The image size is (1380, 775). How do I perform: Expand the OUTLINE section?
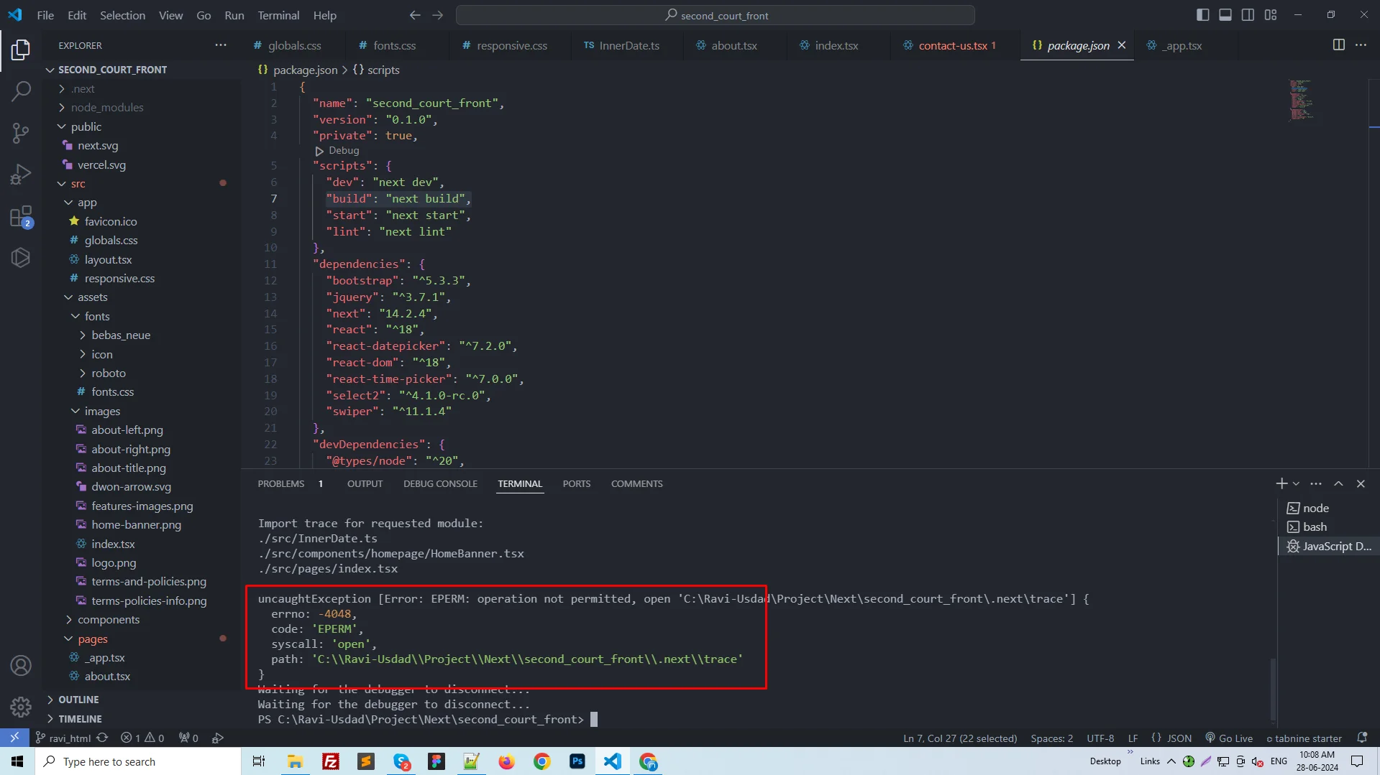pyautogui.click(x=78, y=700)
